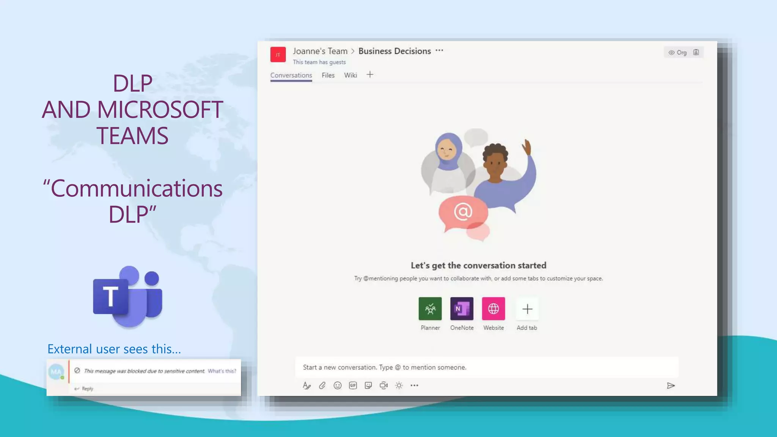Open the meeting notes icon beside Org
The image size is (777, 437).
696,52
